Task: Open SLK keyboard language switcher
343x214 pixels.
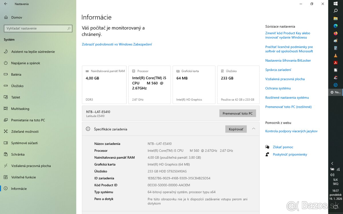Action: [x=336, y=182]
